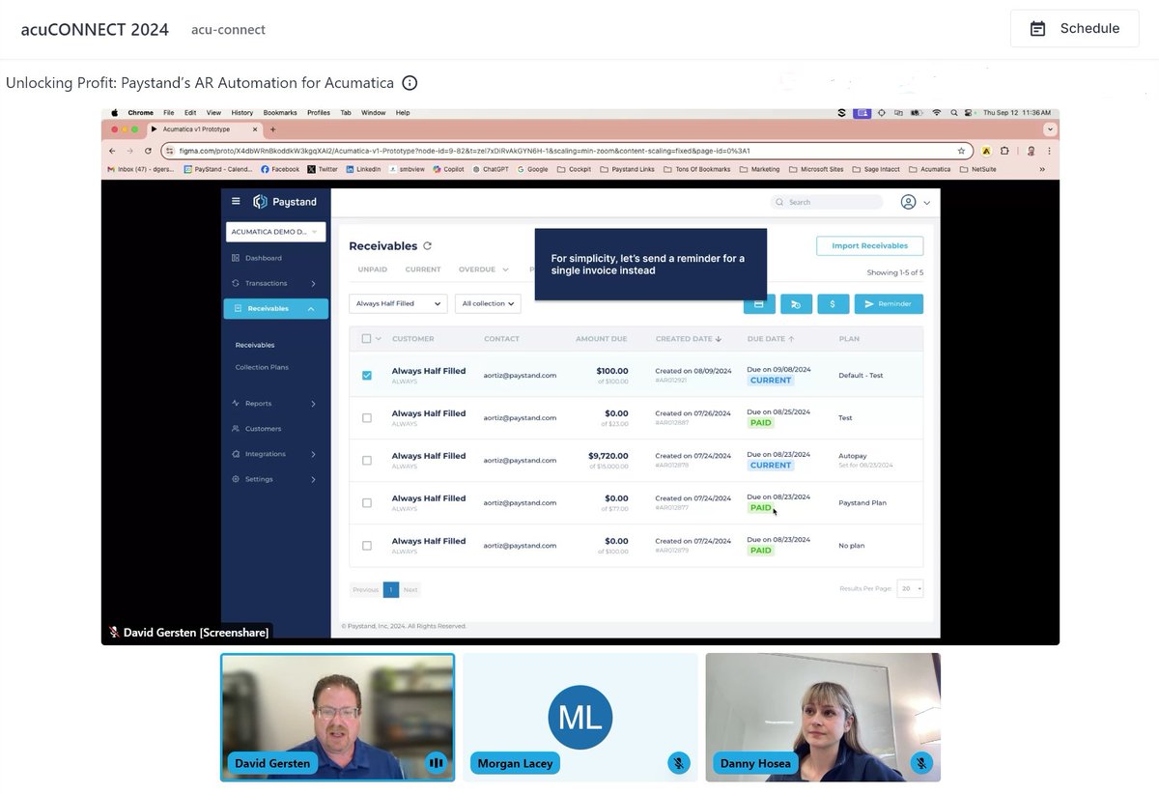Image resolution: width=1159 pixels, height=794 pixels.
Task: Check the $0.00 of $77.00 row checkbox
Action: [367, 503]
